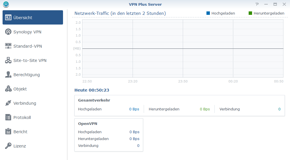Image resolution: width=290 pixels, height=160 pixels.
Task: Minimize the VPN Plus Server window
Action: pyautogui.click(x=266, y=4)
